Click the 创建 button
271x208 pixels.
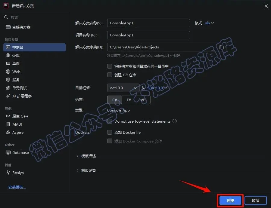[230, 200]
